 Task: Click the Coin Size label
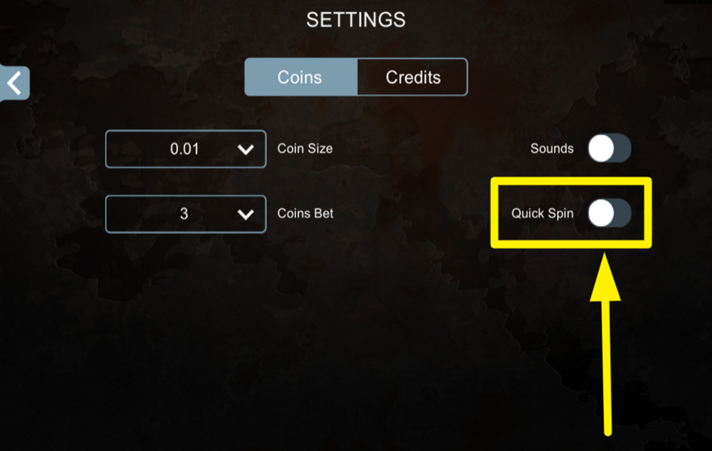tap(305, 149)
